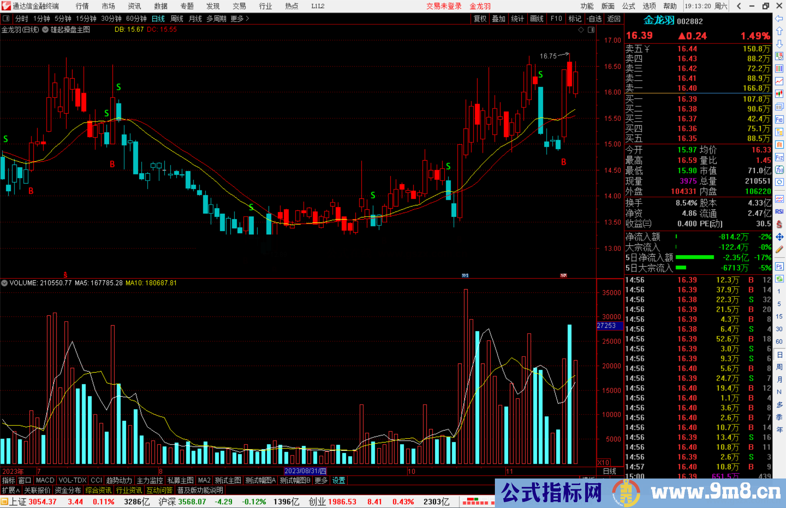This screenshot has height=508, width=786.
Task: Click the window layout icon left of 分时
Action: 6,18
